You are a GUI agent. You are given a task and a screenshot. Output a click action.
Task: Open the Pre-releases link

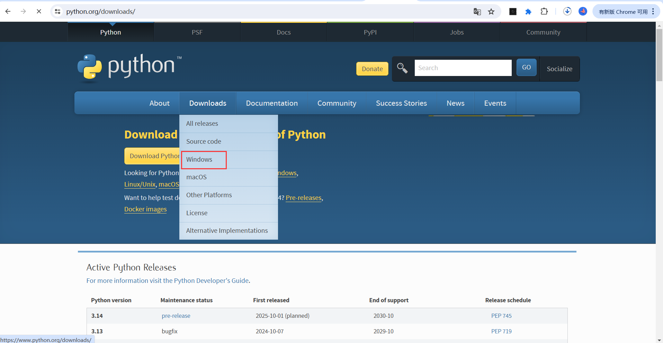pos(304,198)
